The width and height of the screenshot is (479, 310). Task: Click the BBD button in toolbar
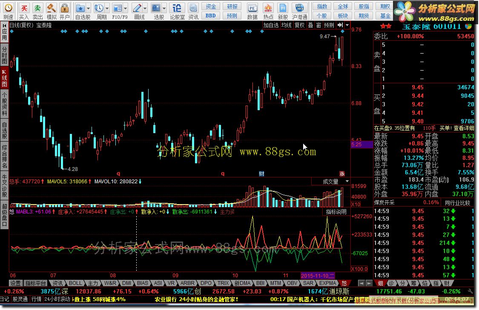point(210,16)
